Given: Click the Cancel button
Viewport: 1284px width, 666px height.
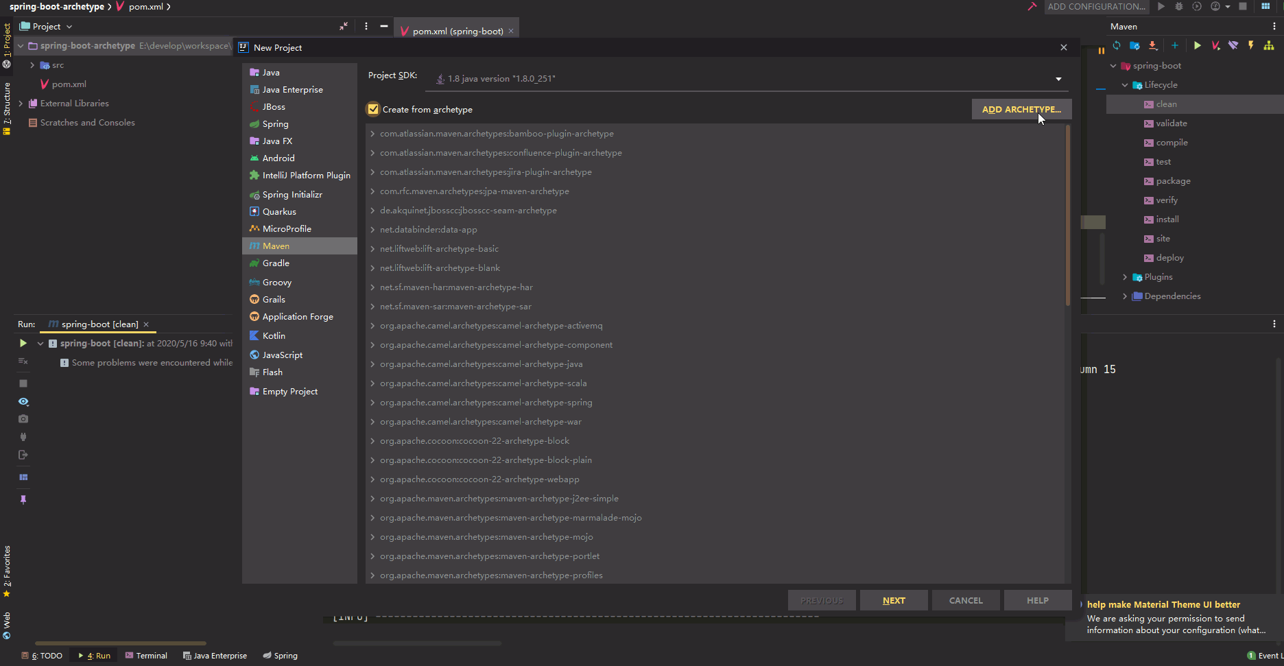Looking at the screenshot, I should (966, 600).
